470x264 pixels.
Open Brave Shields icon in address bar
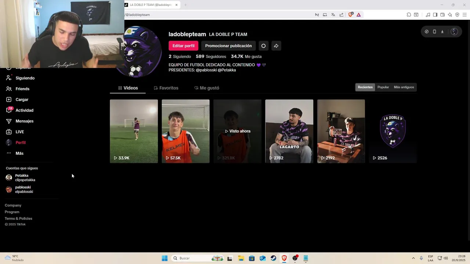click(350, 15)
